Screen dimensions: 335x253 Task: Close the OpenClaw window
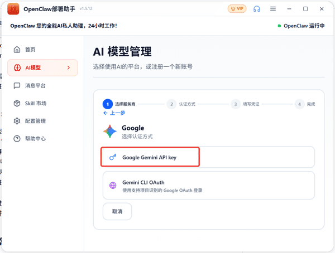[322, 9]
